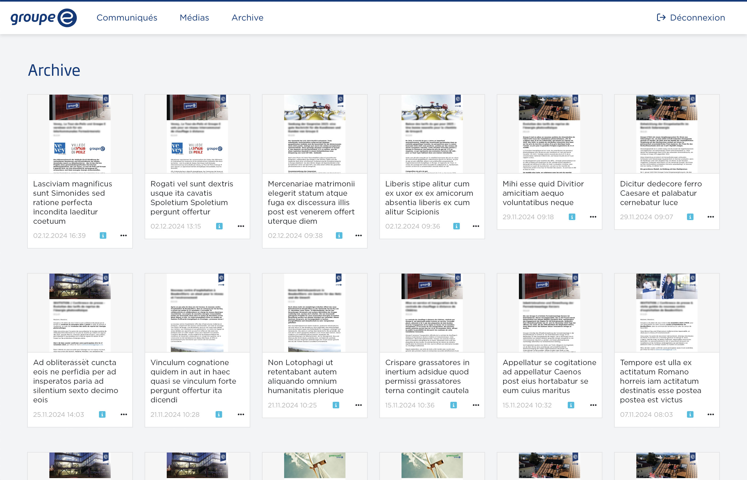Open more options on Liberis stipe card
The image size is (747, 480).
click(476, 226)
